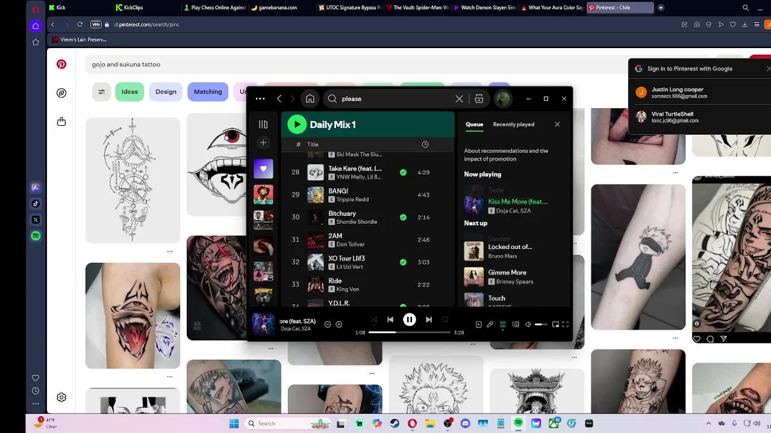
Task: Play the Daily Mix 1 playlist
Action: (x=296, y=124)
